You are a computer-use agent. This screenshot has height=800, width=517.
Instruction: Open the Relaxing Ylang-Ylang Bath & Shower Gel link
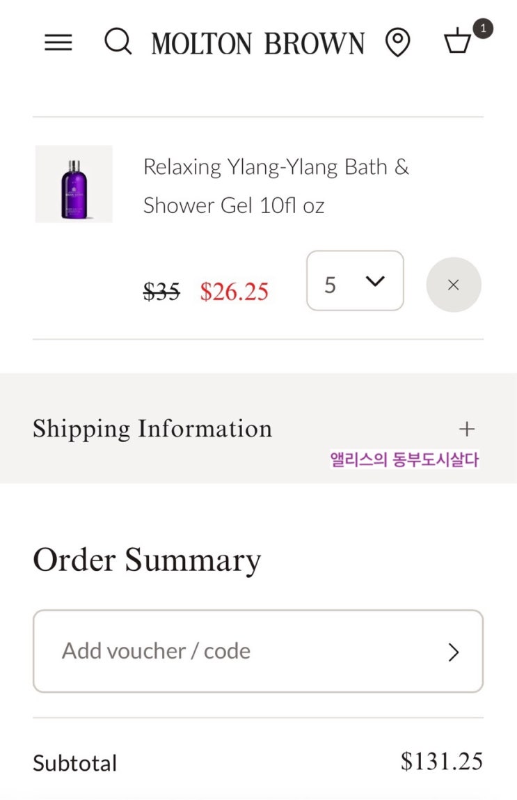pyautogui.click(x=276, y=186)
